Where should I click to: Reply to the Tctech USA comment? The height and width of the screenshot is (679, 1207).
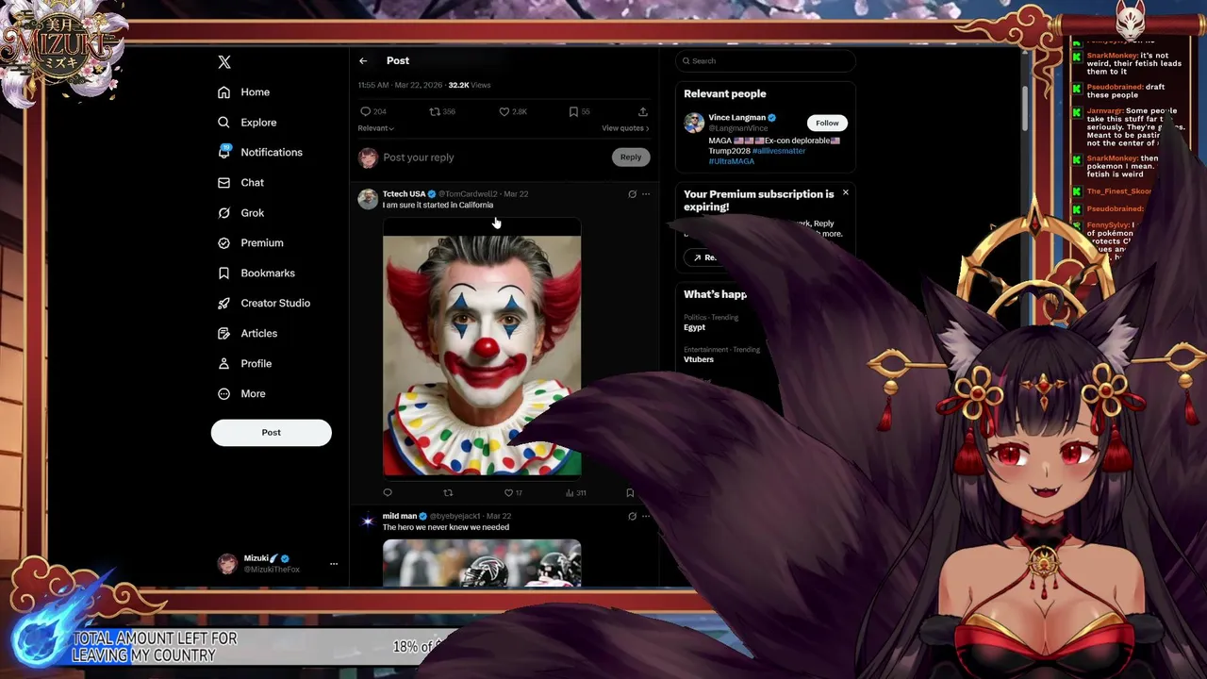click(x=388, y=492)
